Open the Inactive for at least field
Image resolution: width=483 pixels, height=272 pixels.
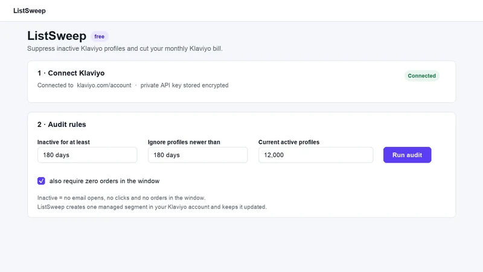(x=87, y=155)
